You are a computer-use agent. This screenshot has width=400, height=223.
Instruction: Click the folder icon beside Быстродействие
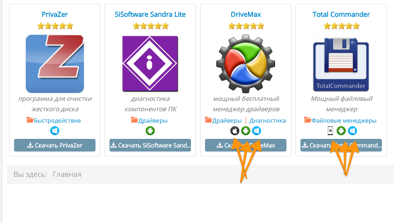30,120
